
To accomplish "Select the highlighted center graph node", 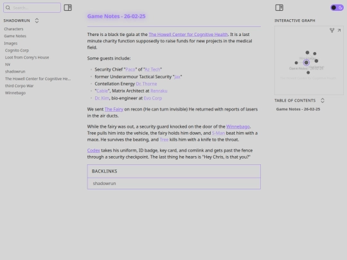I will (x=306, y=62).
